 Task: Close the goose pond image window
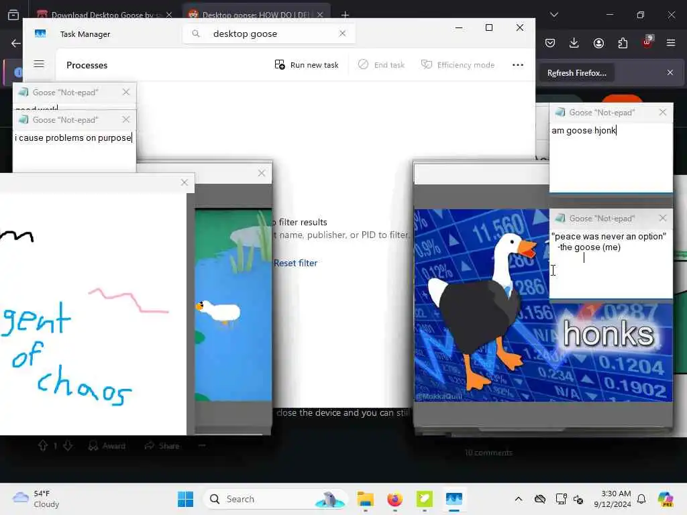click(262, 174)
